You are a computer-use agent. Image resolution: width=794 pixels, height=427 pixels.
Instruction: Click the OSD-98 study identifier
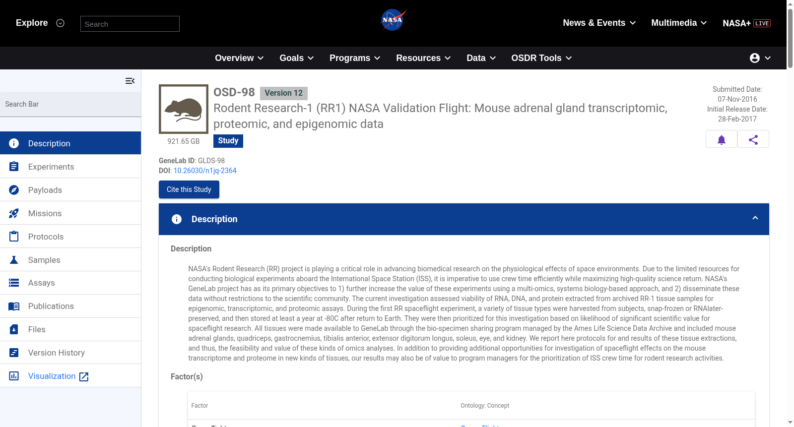234,92
